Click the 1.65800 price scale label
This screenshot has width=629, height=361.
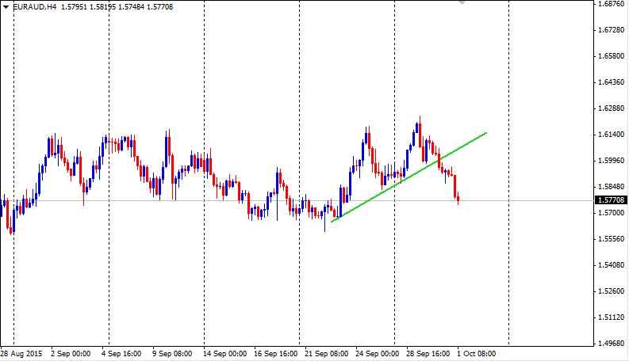[x=611, y=56]
